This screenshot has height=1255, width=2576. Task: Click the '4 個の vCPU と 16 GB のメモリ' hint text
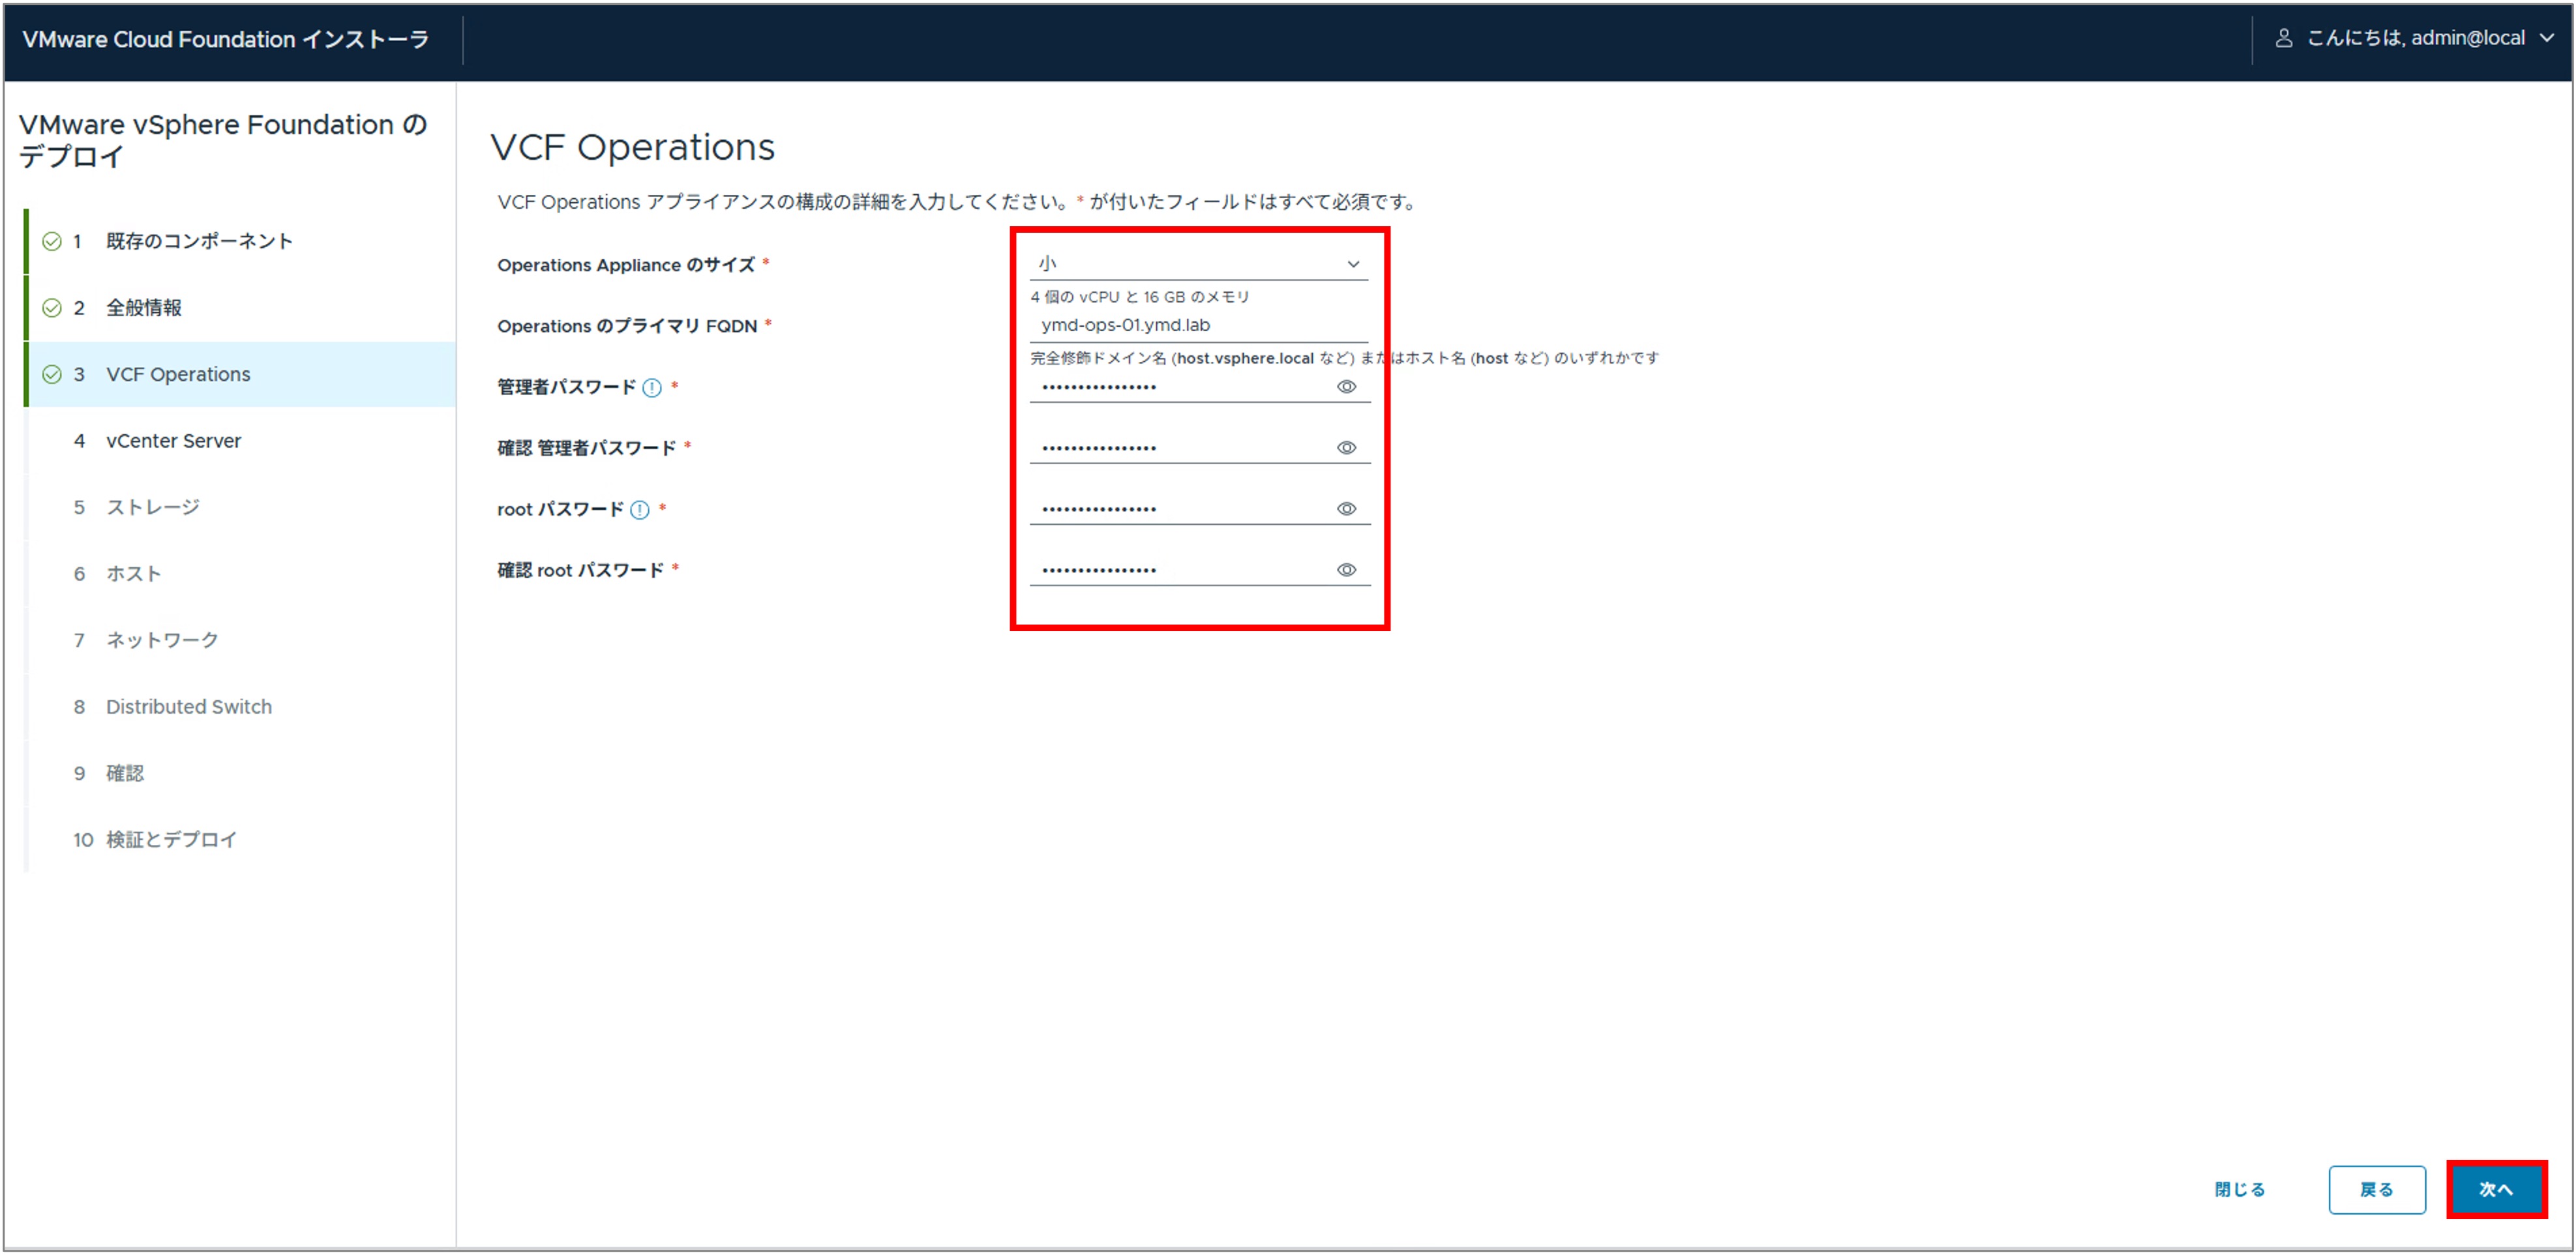(1140, 297)
